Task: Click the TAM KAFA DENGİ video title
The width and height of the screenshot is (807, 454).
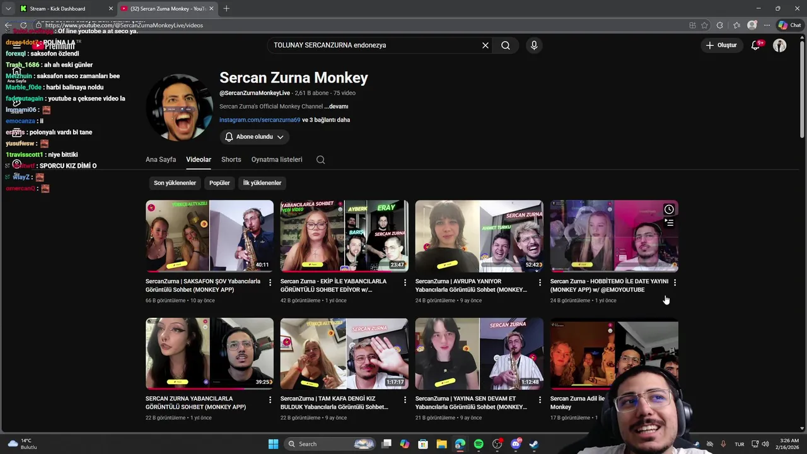Action: 334,403
